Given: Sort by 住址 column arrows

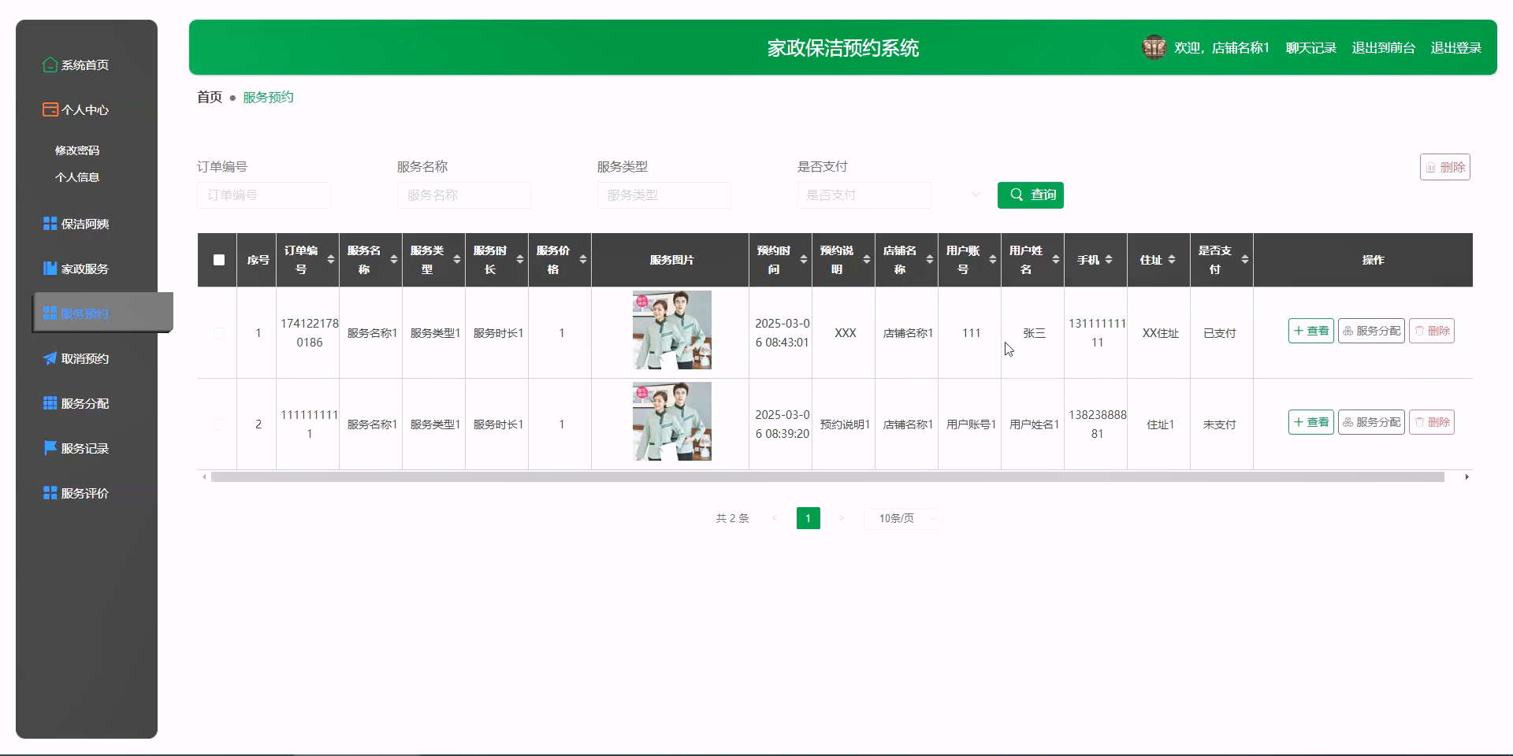Looking at the screenshot, I should [1172, 260].
